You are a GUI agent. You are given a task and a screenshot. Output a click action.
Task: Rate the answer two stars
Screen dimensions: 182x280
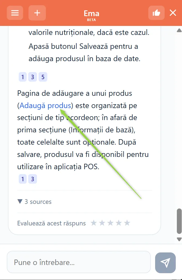click(x=102, y=223)
